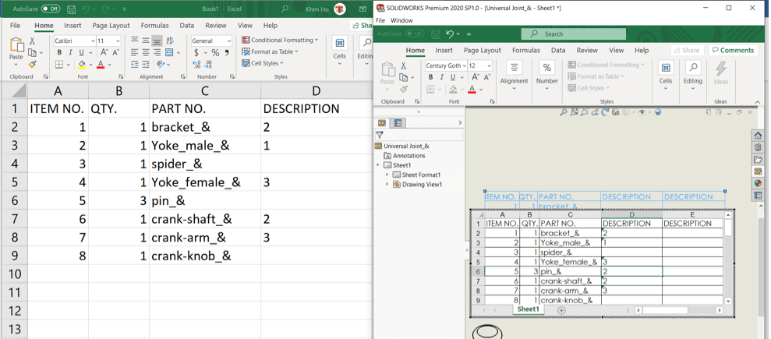Open SOLIDWORKS Window menu
Screen dimensions: 771x339
401,20
